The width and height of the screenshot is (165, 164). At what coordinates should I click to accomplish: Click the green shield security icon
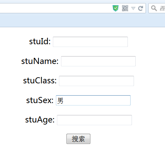pyautogui.click(x=116, y=8)
